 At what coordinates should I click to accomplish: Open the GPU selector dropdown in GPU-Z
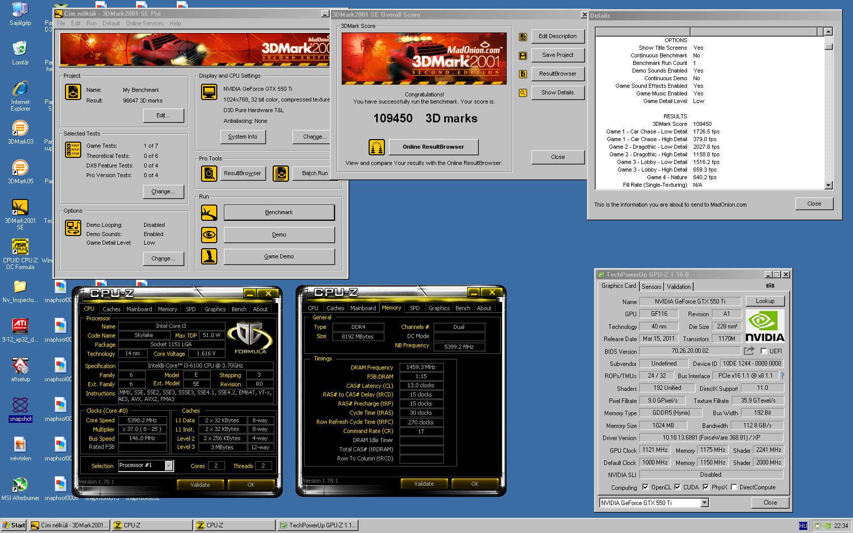point(705,503)
